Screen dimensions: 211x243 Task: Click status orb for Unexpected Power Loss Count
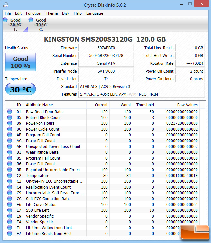[10, 146]
